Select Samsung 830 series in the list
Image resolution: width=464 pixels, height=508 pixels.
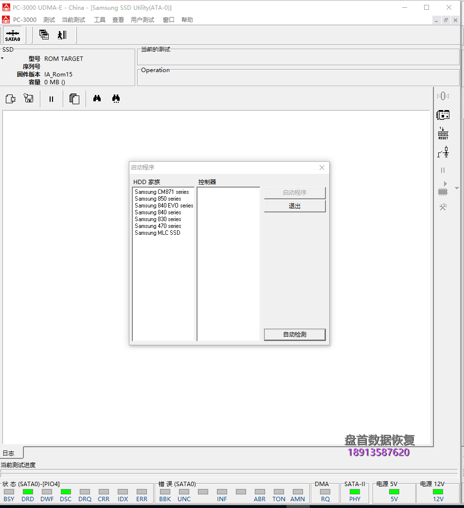click(158, 219)
